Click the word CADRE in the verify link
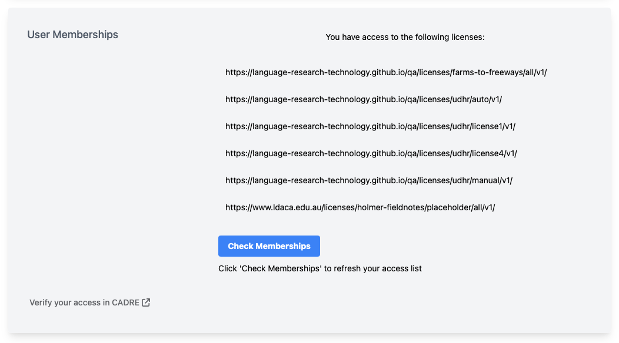The height and width of the screenshot is (343, 619). point(125,302)
